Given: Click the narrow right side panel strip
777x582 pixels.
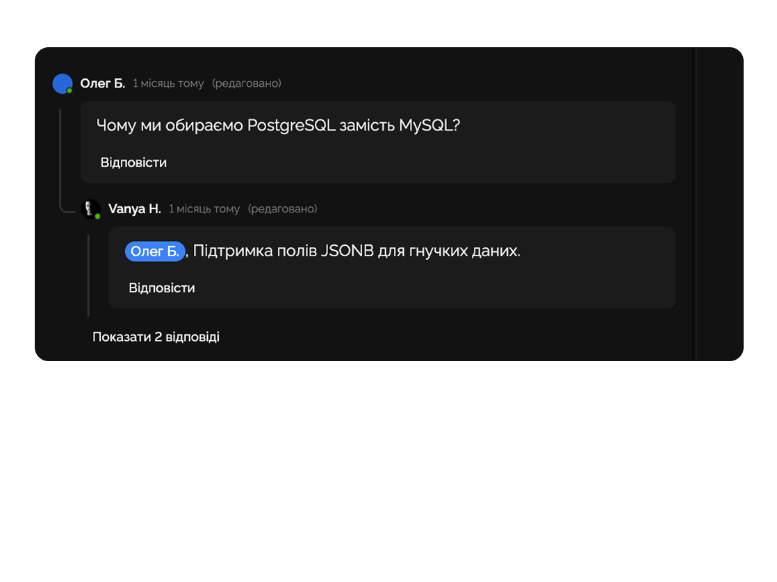Looking at the screenshot, I should [719, 204].
